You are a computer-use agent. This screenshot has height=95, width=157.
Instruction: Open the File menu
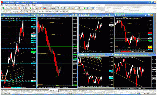coord(2,5)
